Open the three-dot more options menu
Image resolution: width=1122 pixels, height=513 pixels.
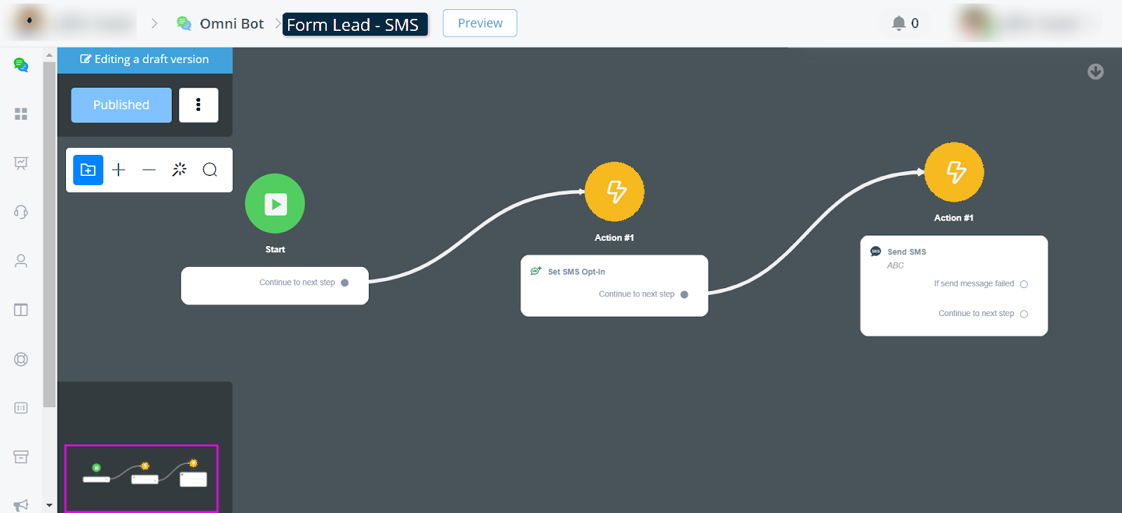(198, 105)
